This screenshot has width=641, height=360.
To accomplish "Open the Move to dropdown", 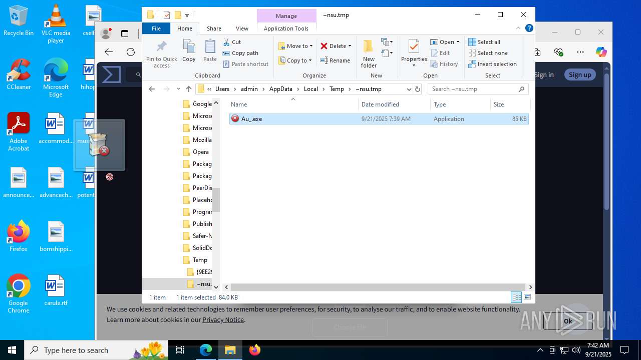I will 295,46.
